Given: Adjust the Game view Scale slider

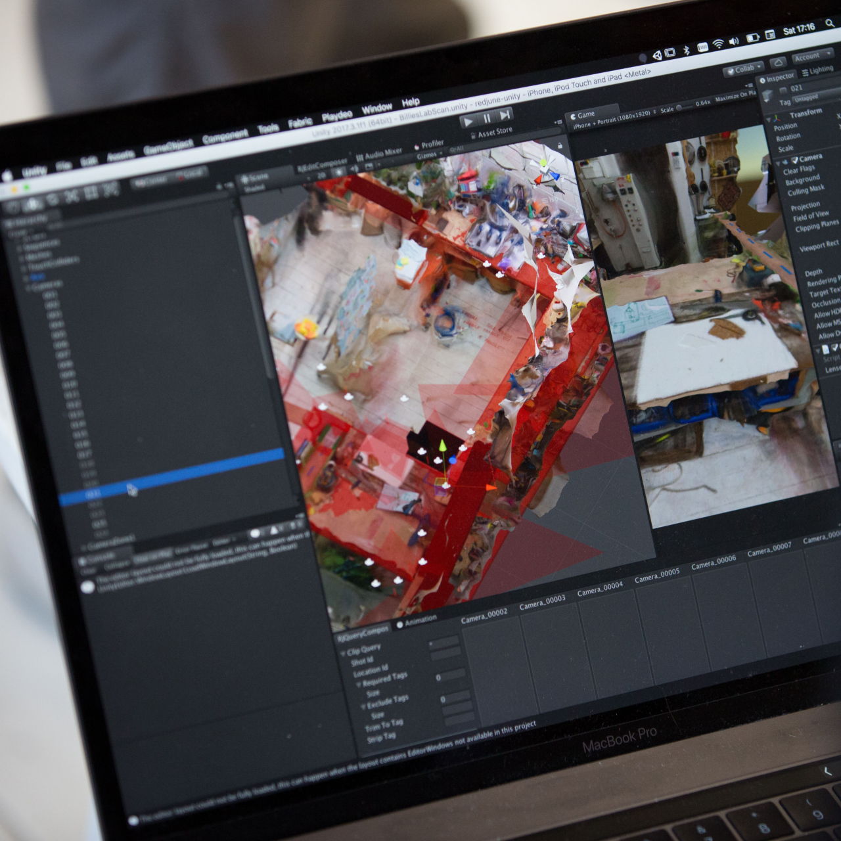Looking at the screenshot, I should (x=683, y=106).
